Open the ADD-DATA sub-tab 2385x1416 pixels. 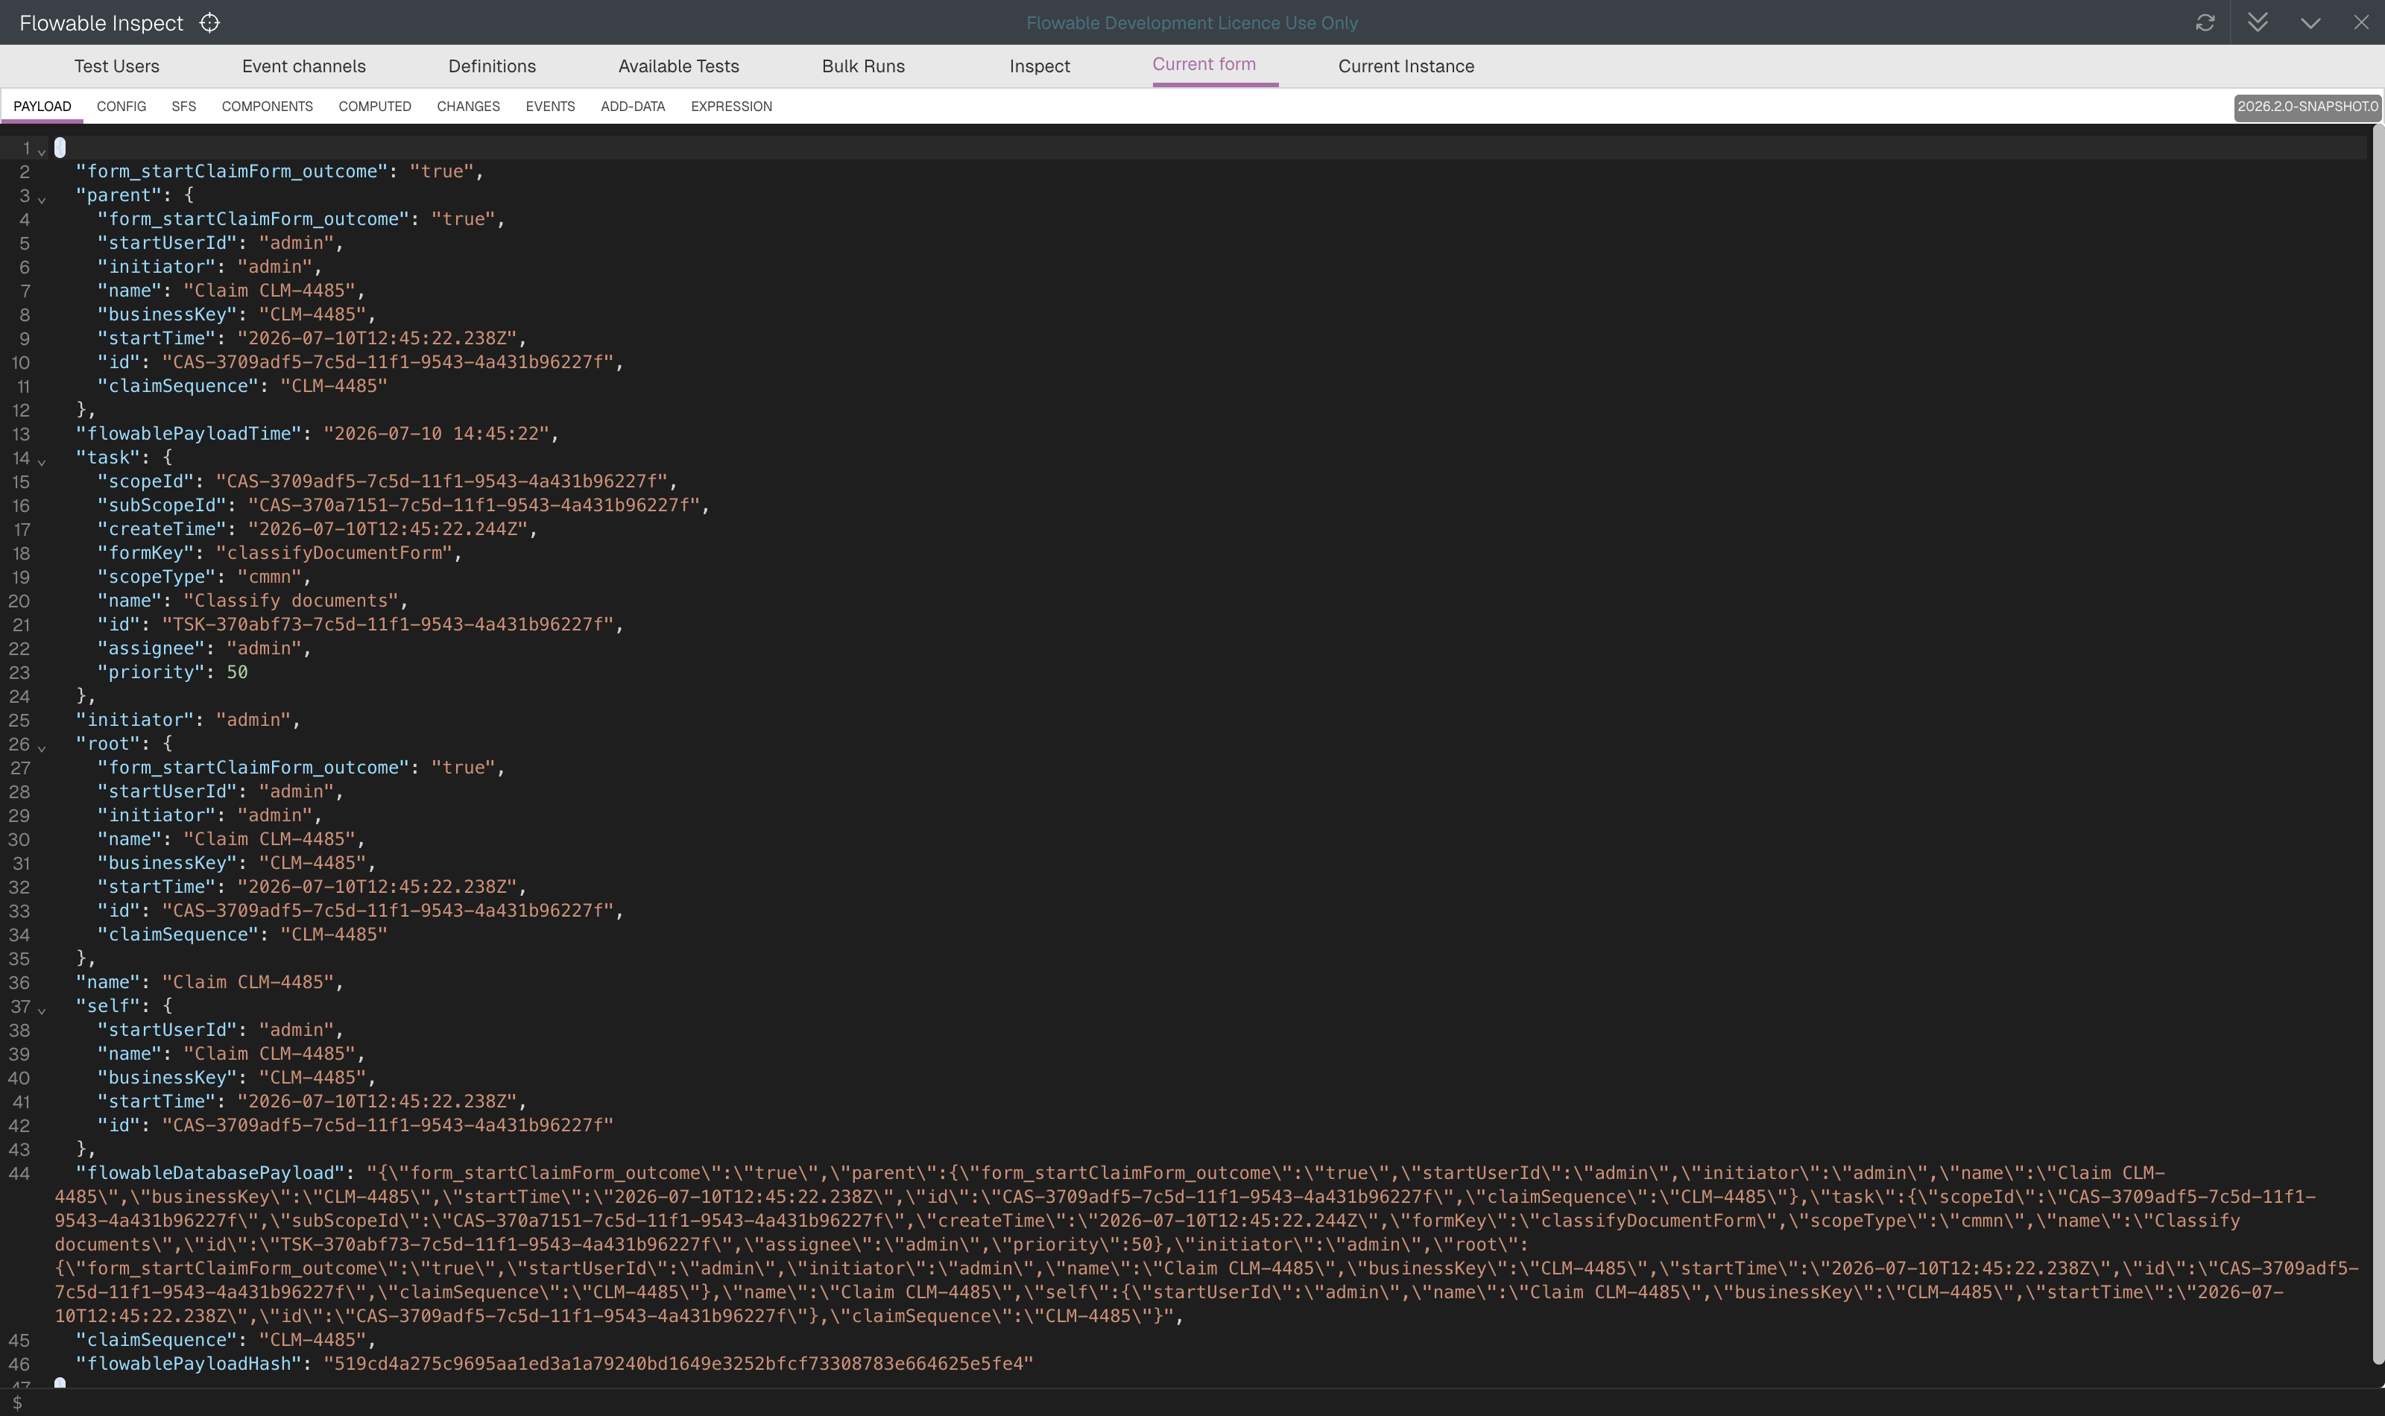tap(633, 106)
